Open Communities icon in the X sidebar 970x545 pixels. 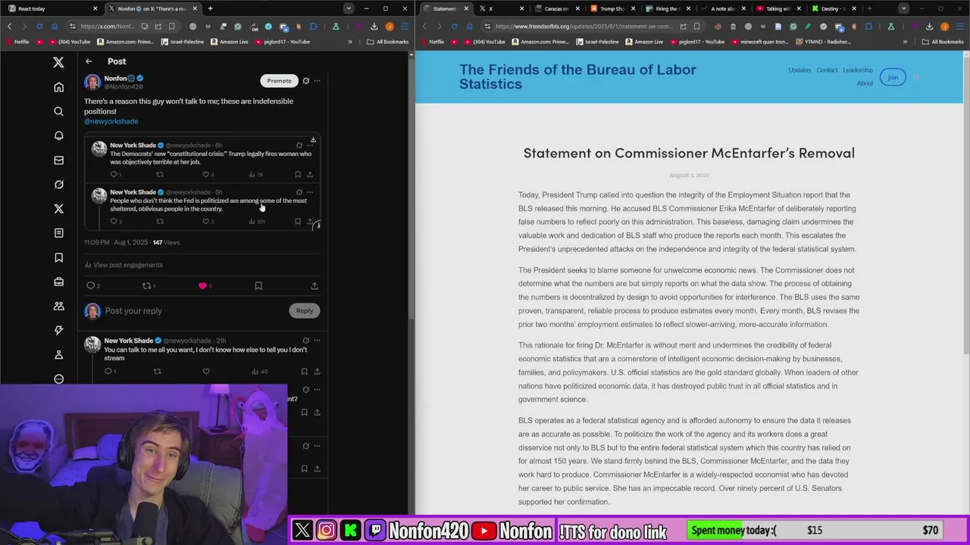tap(58, 306)
